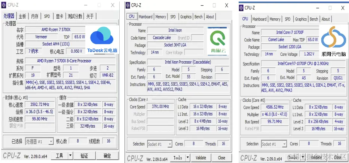This screenshot has width=349, height=163.
Task: Select SPD tab in left window
Action: point(47,16)
